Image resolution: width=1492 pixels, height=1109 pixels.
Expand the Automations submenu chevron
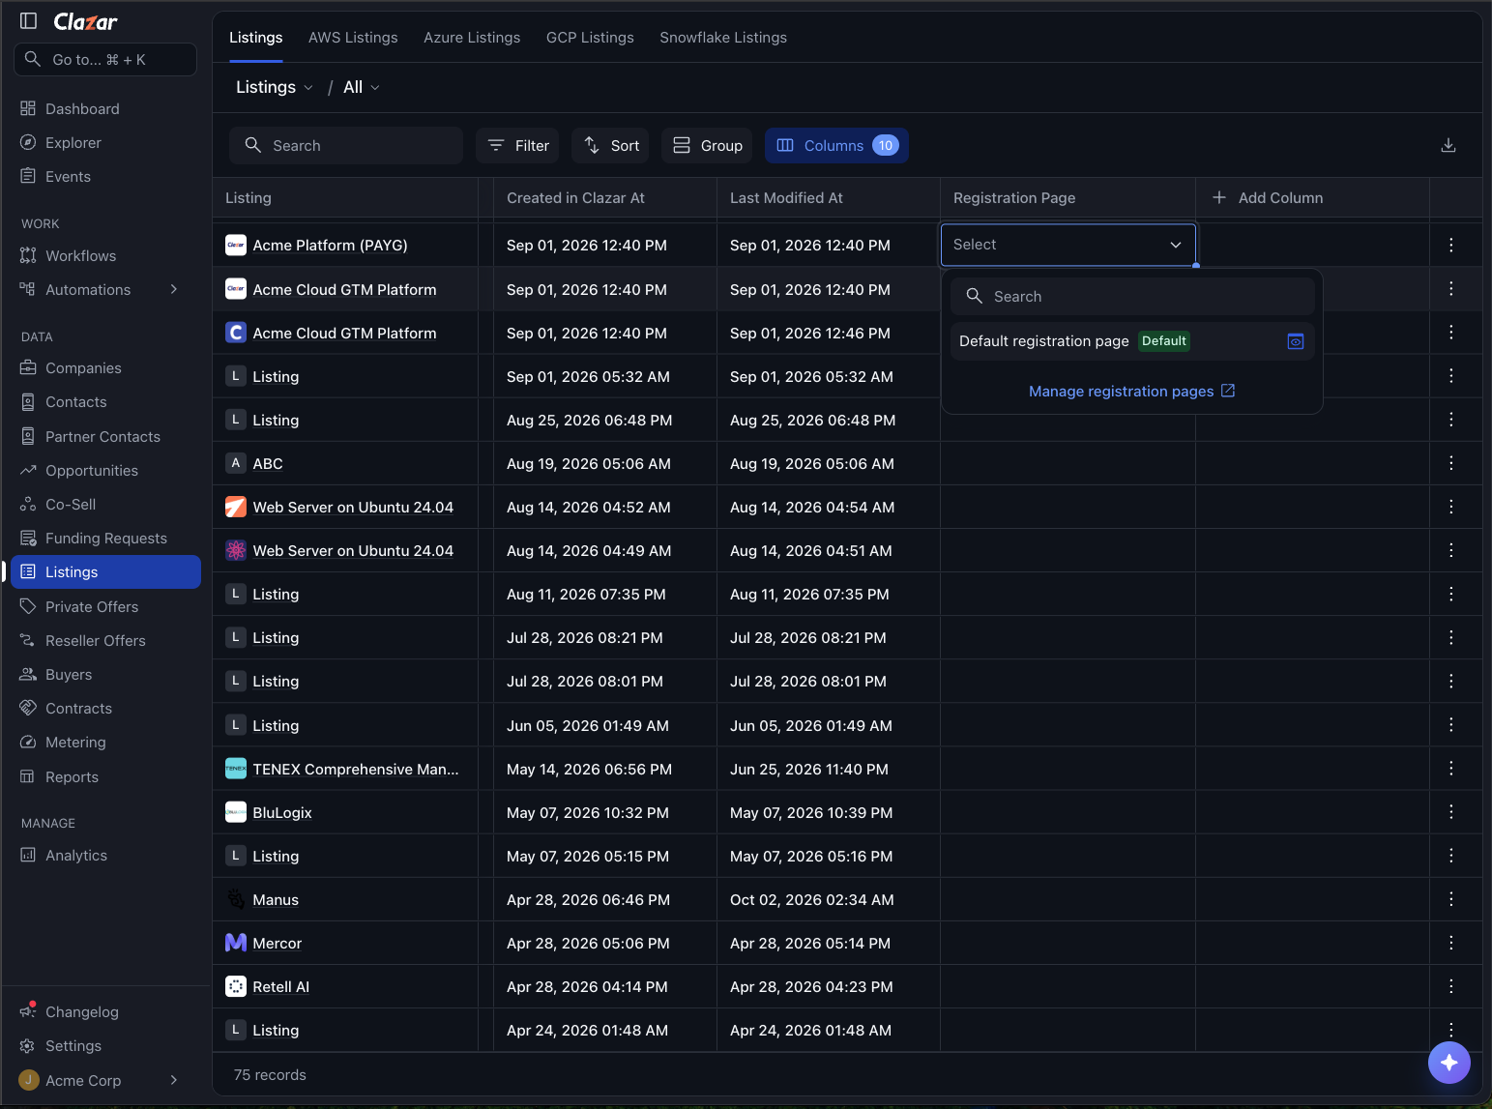[x=174, y=289]
